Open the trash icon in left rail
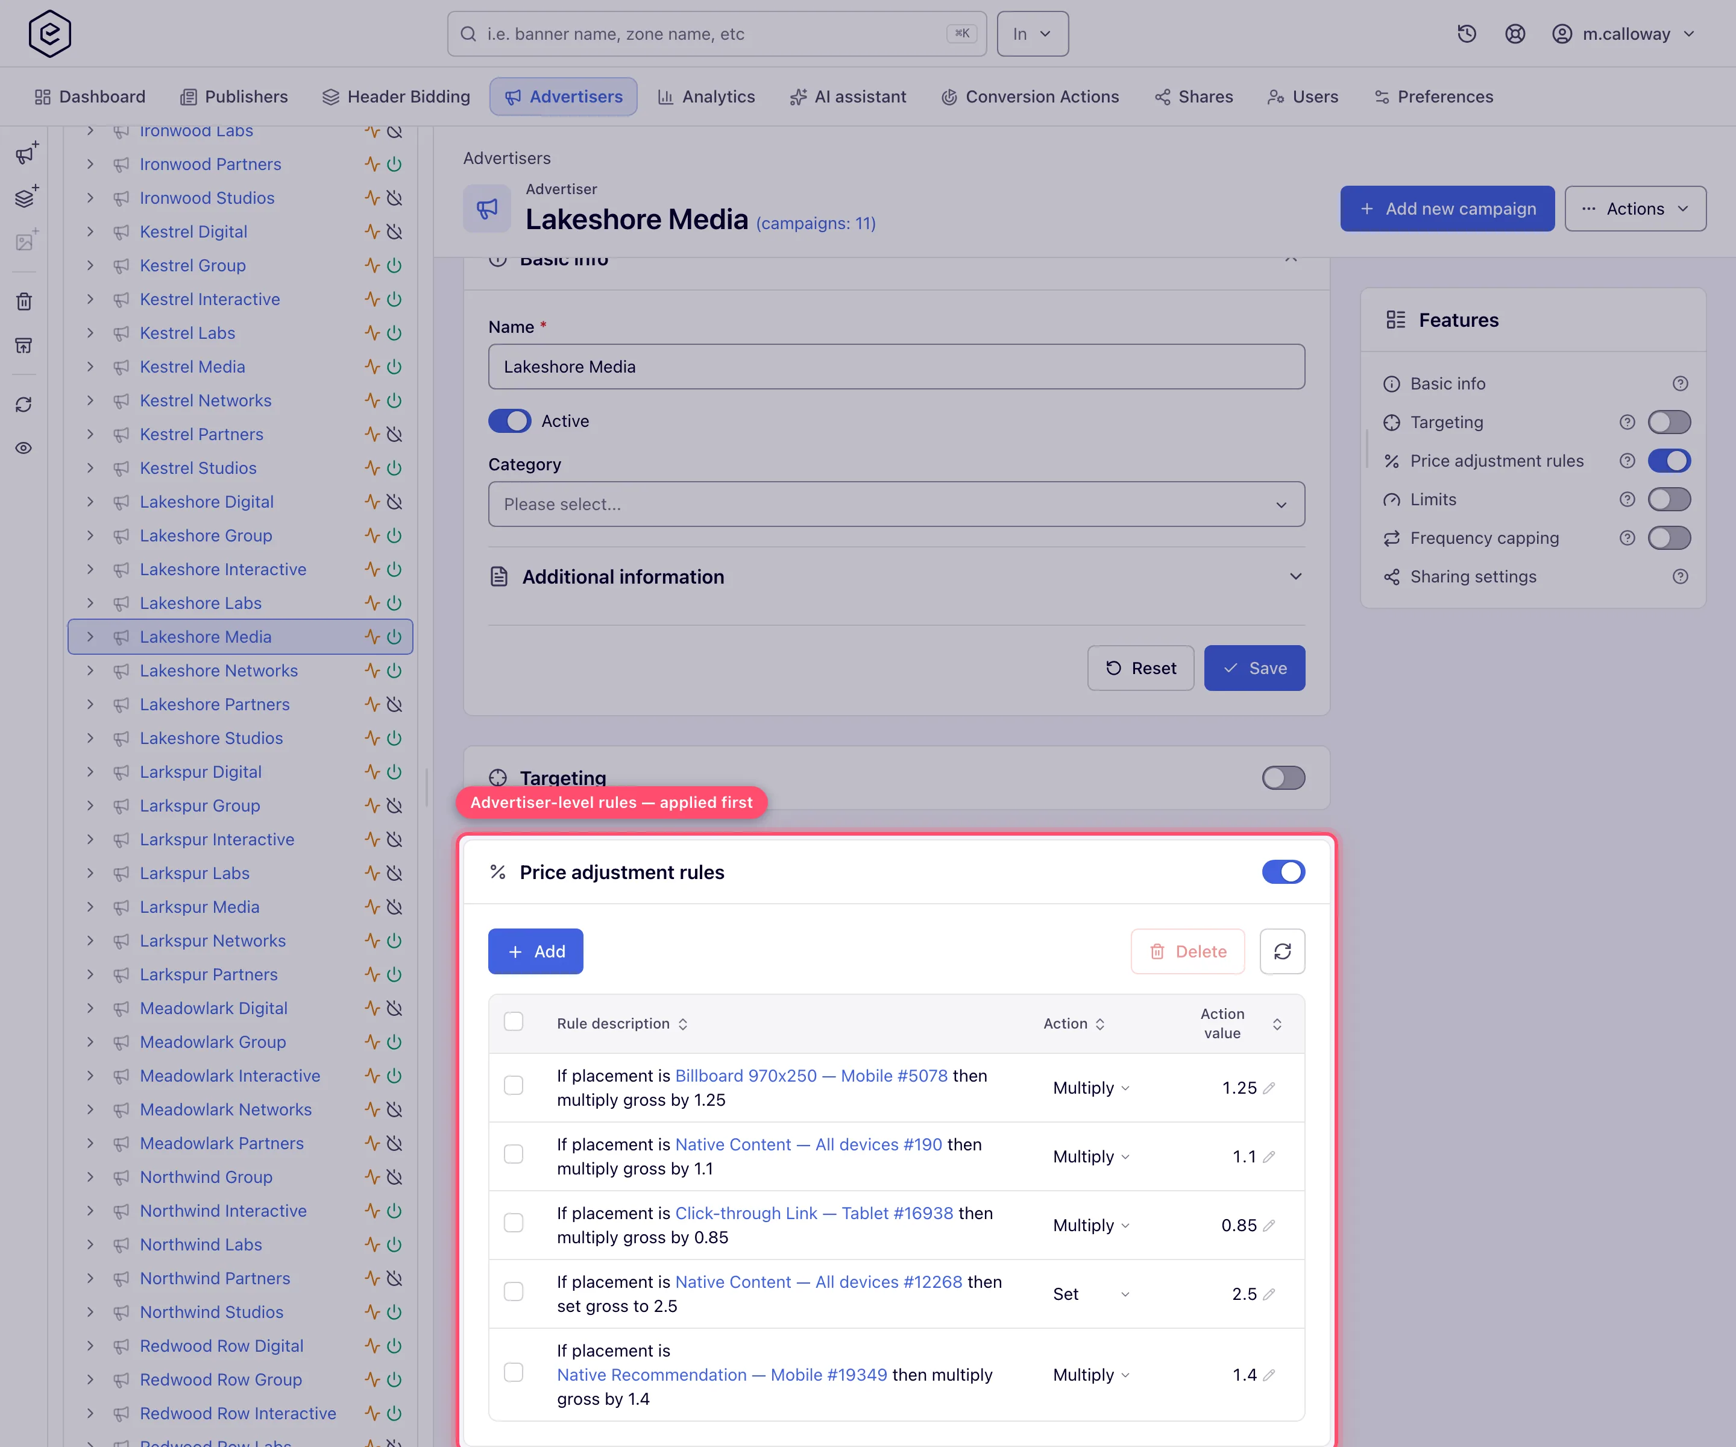 24,302
